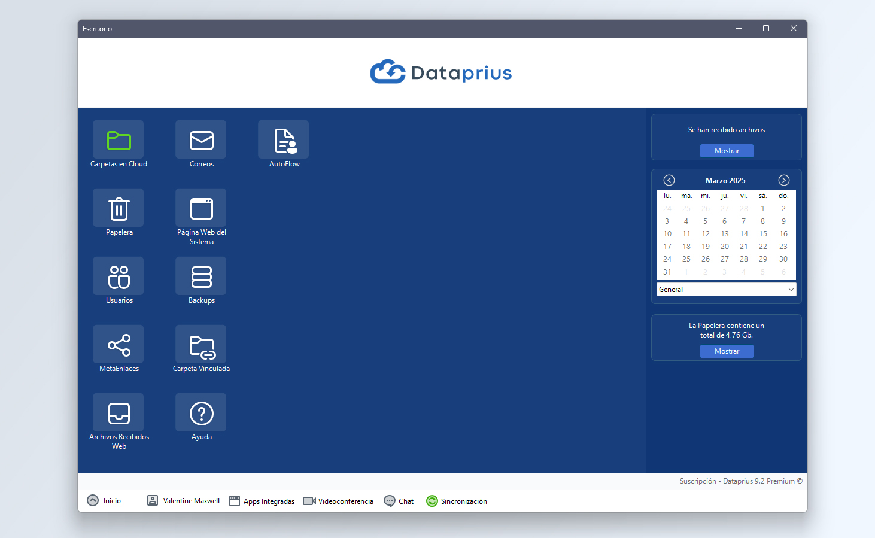The height and width of the screenshot is (538, 875).
Task: Select March 20 in calendar
Action: 725,247
